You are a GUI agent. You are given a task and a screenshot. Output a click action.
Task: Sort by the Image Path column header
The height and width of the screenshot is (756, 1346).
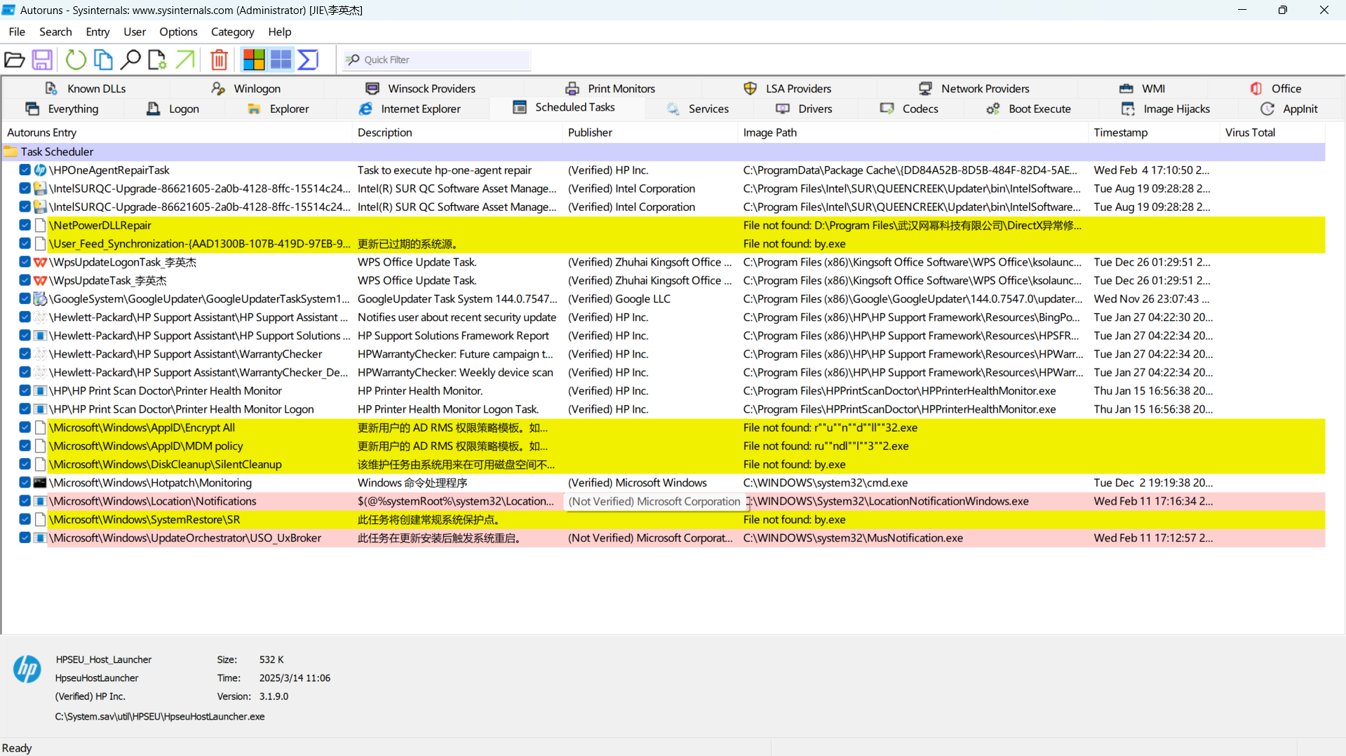pos(913,132)
